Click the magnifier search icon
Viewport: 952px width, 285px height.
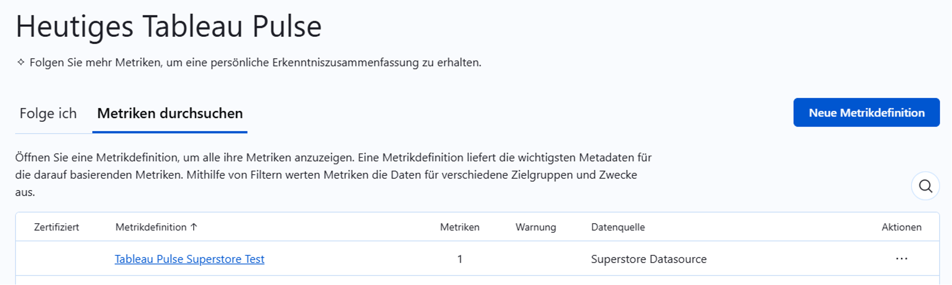(925, 186)
